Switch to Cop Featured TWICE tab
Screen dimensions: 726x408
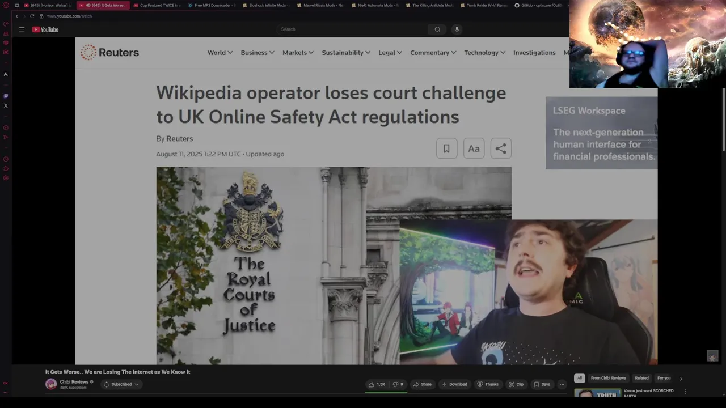click(158, 5)
